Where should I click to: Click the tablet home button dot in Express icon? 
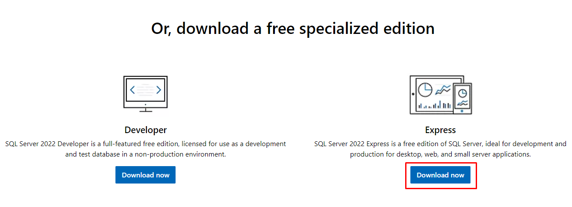tap(413, 93)
